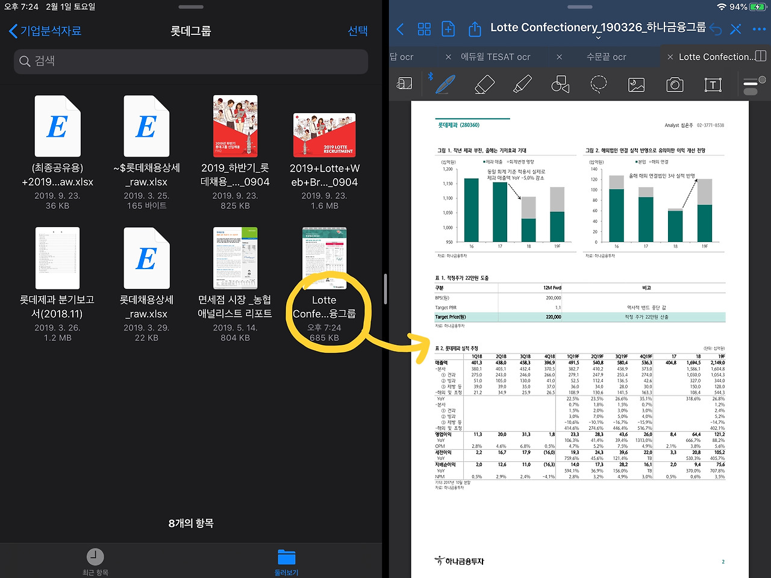This screenshot has width=771, height=578.
Task: Tap the multitasking grabber above the Files window
Action: coord(191,7)
